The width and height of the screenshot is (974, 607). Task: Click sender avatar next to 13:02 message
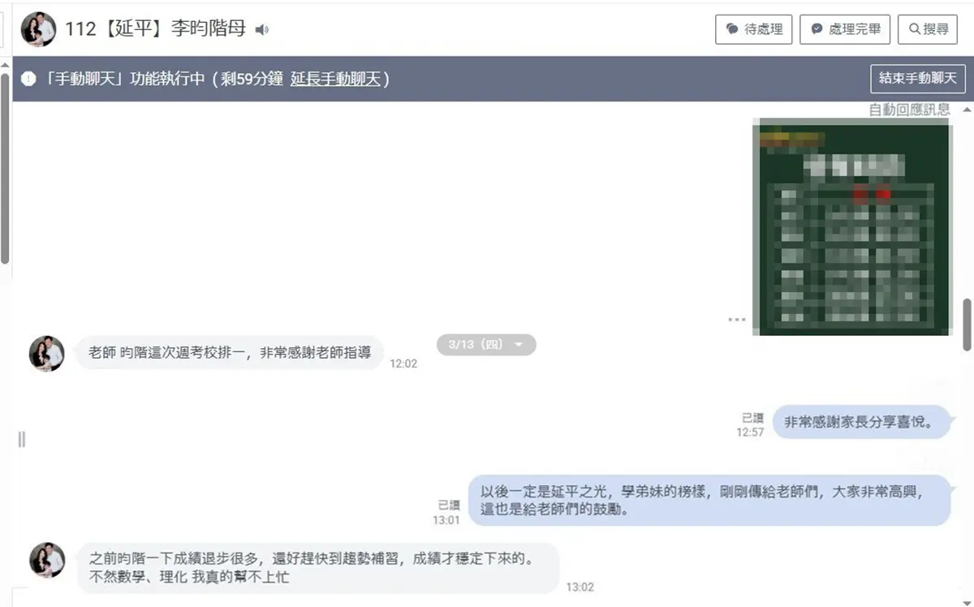point(46,560)
